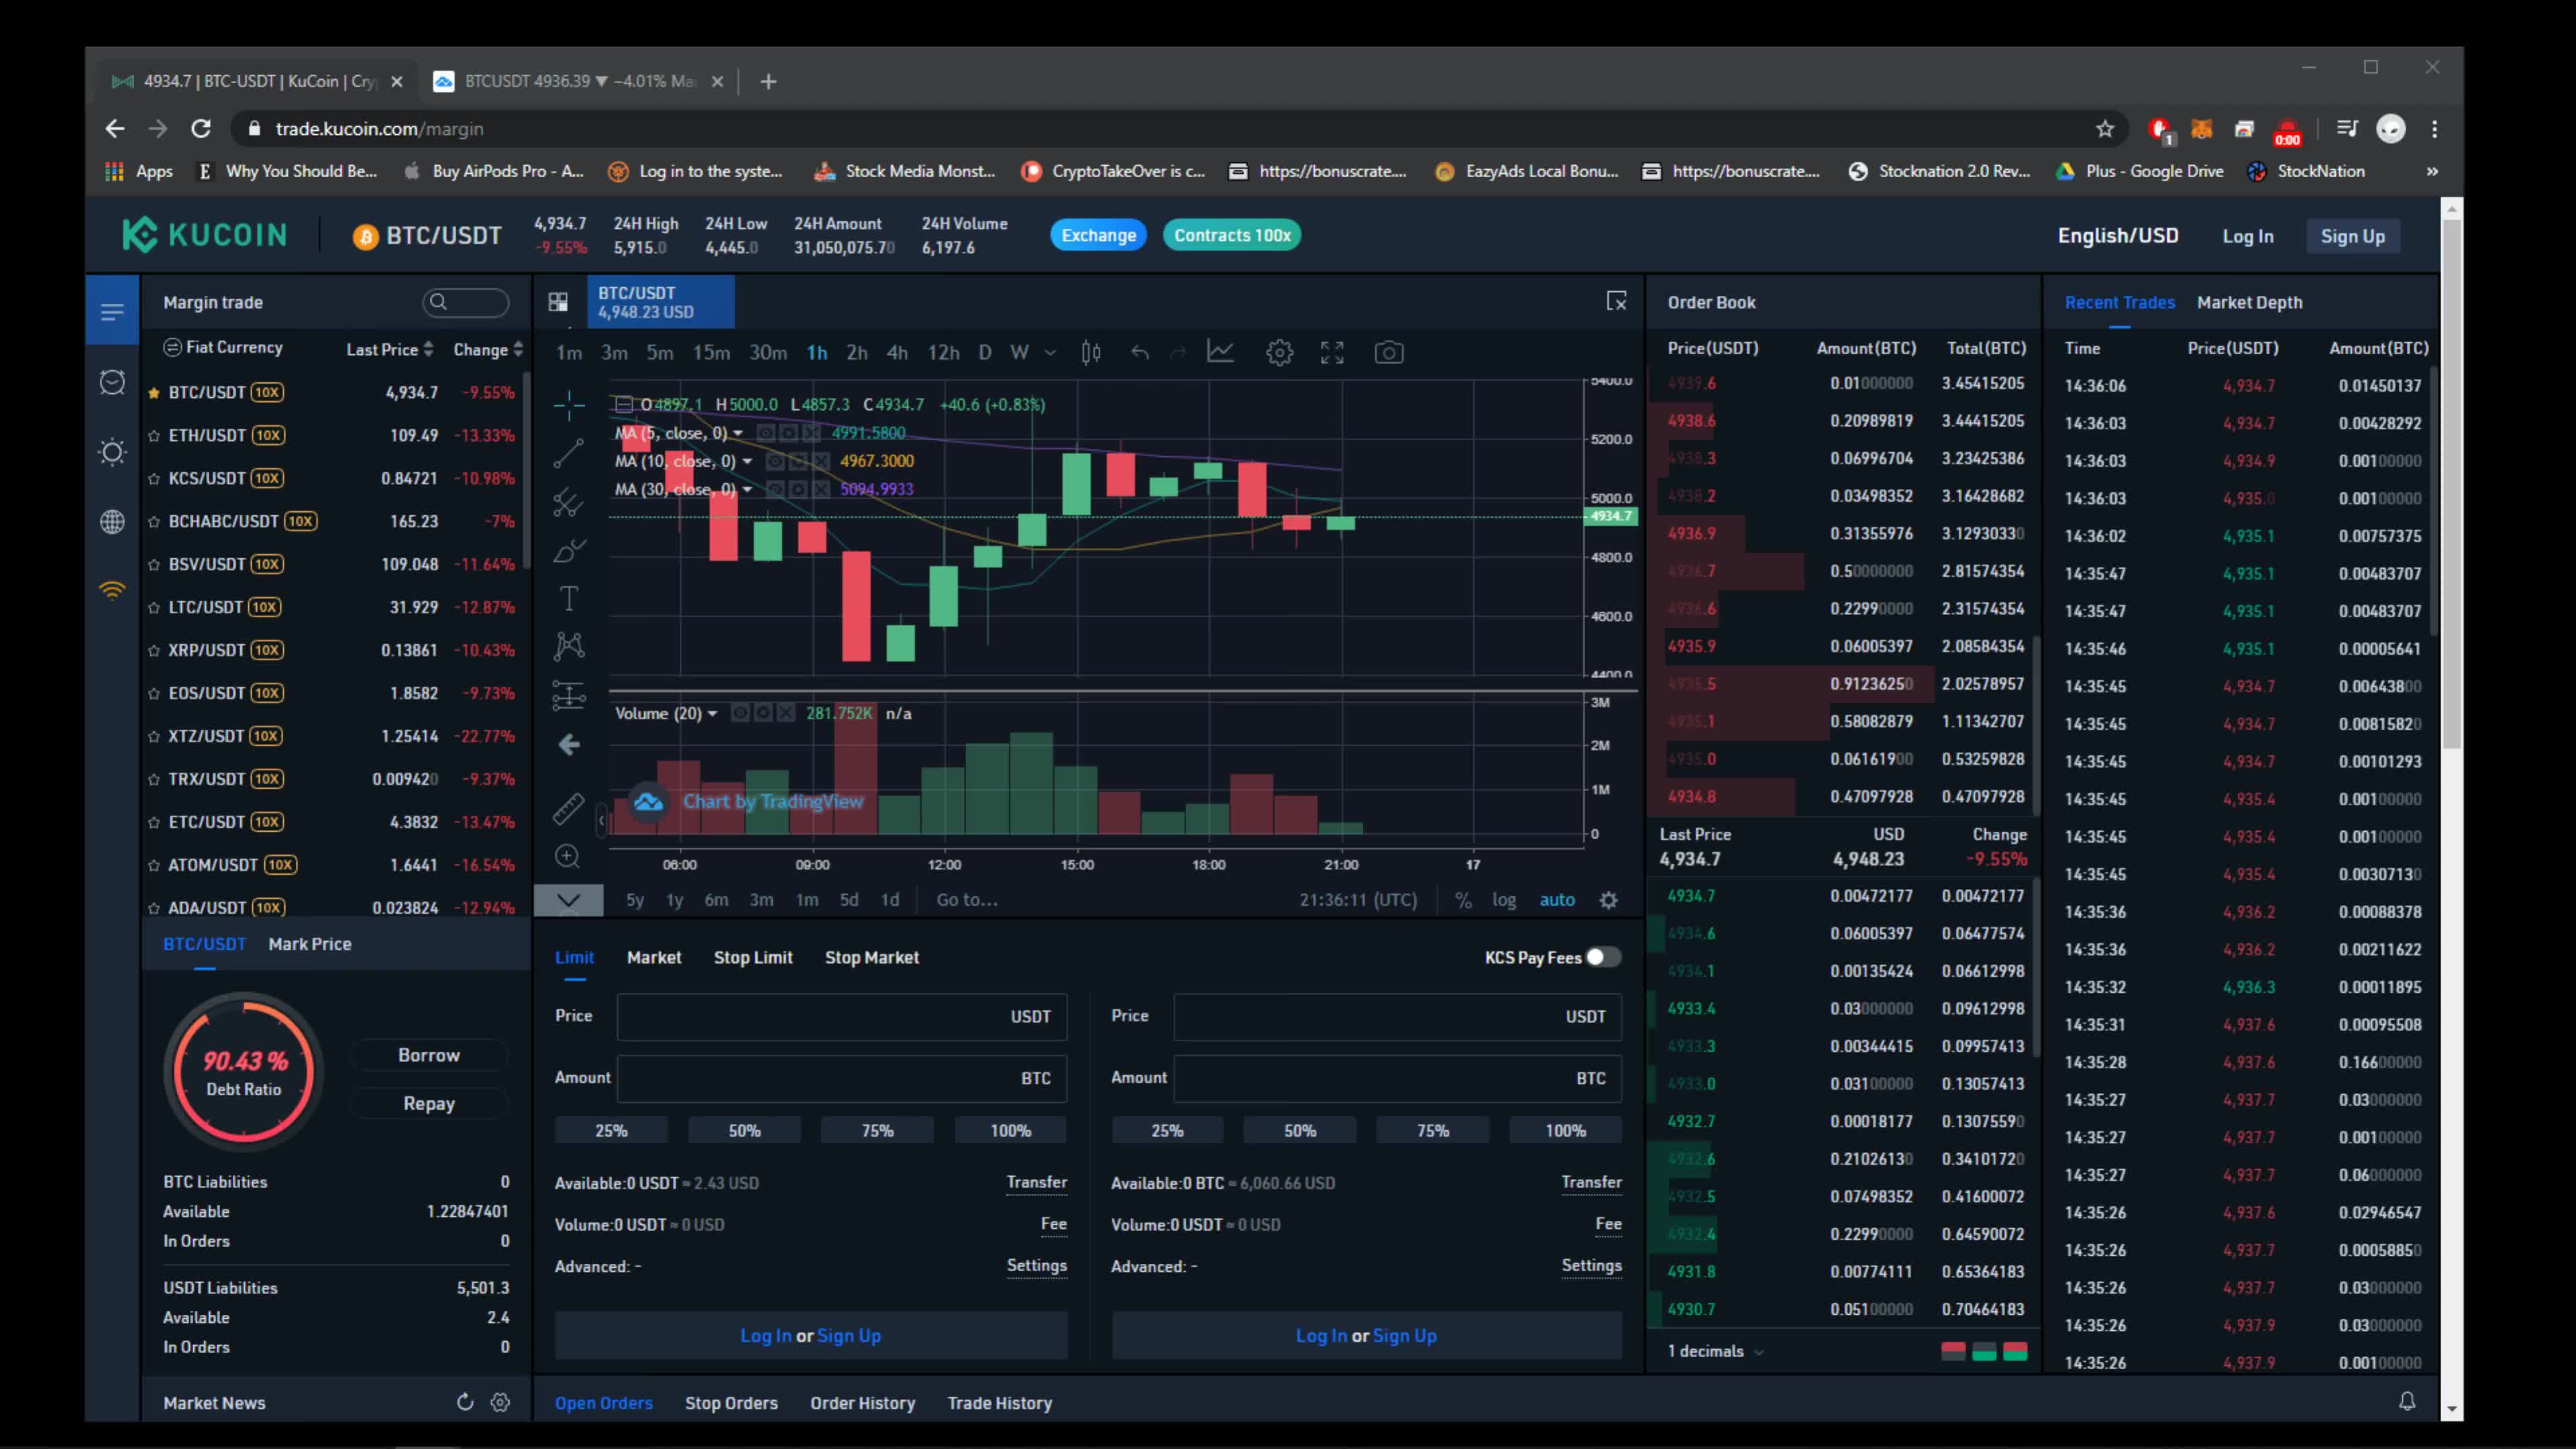The height and width of the screenshot is (1449, 2576).
Task: Open MA (30, close, 0) indicator dropdown
Action: coord(746,489)
